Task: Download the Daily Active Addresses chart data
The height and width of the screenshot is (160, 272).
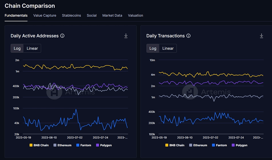Action: 126,36
